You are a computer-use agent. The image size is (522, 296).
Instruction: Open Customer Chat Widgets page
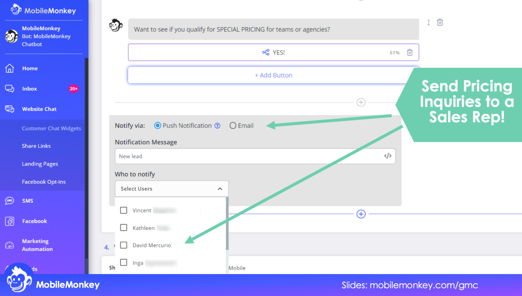point(51,128)
